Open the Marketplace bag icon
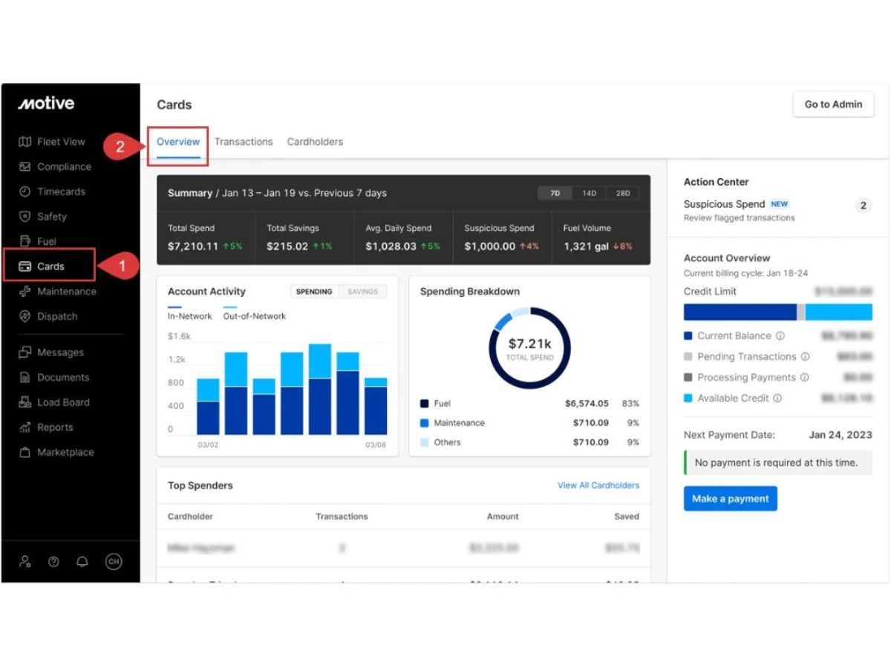Image resolution: width=891 pixels, height=668 pixels. click(x=25, y=452)
